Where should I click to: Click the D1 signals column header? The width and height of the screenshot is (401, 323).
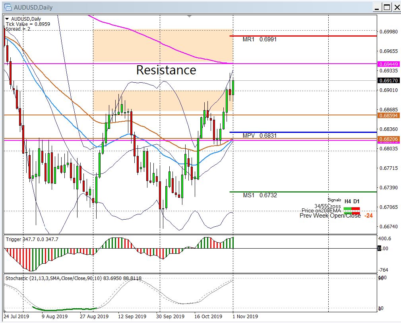tap(356, 201)
